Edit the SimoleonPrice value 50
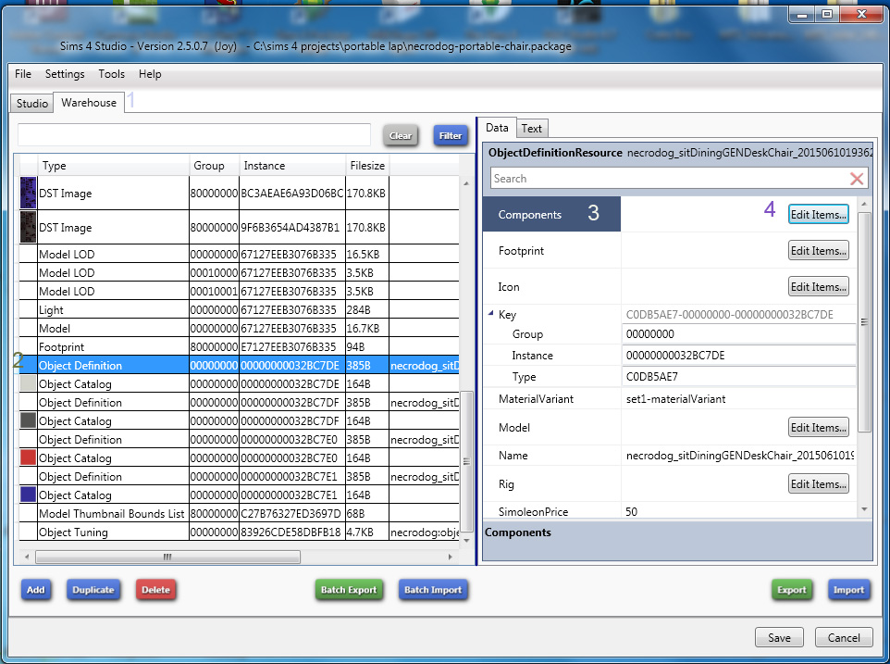This screenshot has height=664, width=890. [738, 511]
